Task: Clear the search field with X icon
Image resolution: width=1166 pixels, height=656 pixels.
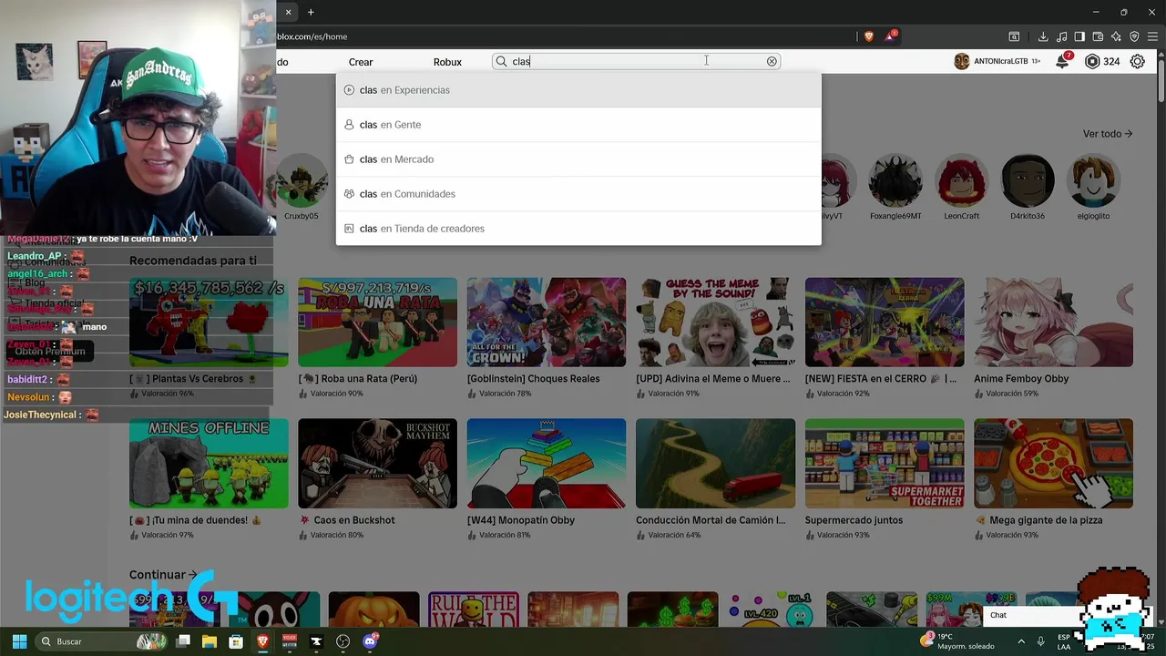Action: pyautogui.click(x=772, y=61)
